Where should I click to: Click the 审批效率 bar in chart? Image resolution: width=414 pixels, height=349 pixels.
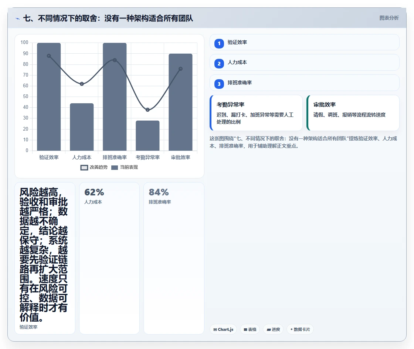[x=181, y=102]
